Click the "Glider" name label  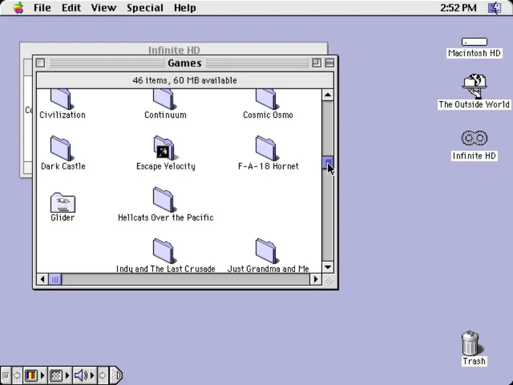point(63,218)
